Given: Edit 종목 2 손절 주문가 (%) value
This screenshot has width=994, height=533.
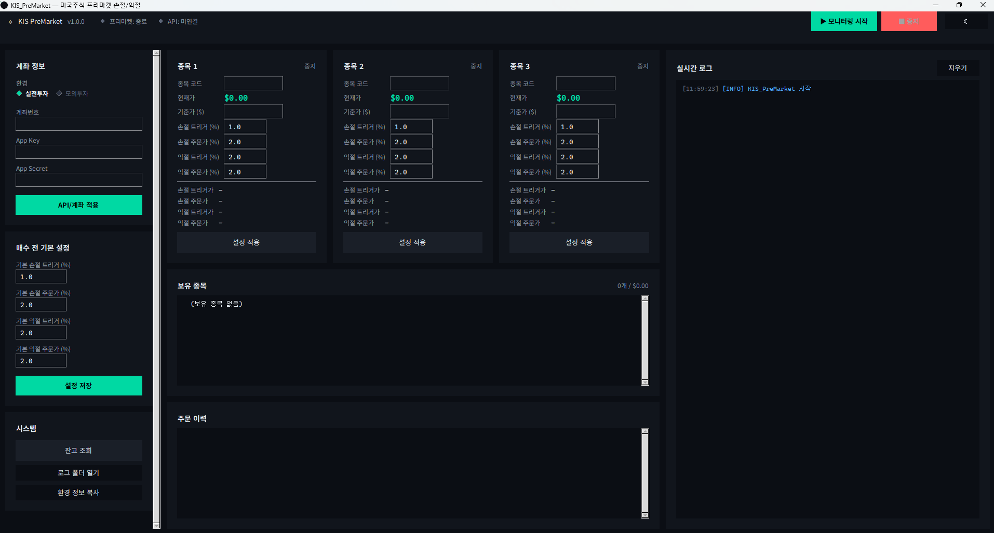Looking at the screenshot, I should [x=411, y=142].
